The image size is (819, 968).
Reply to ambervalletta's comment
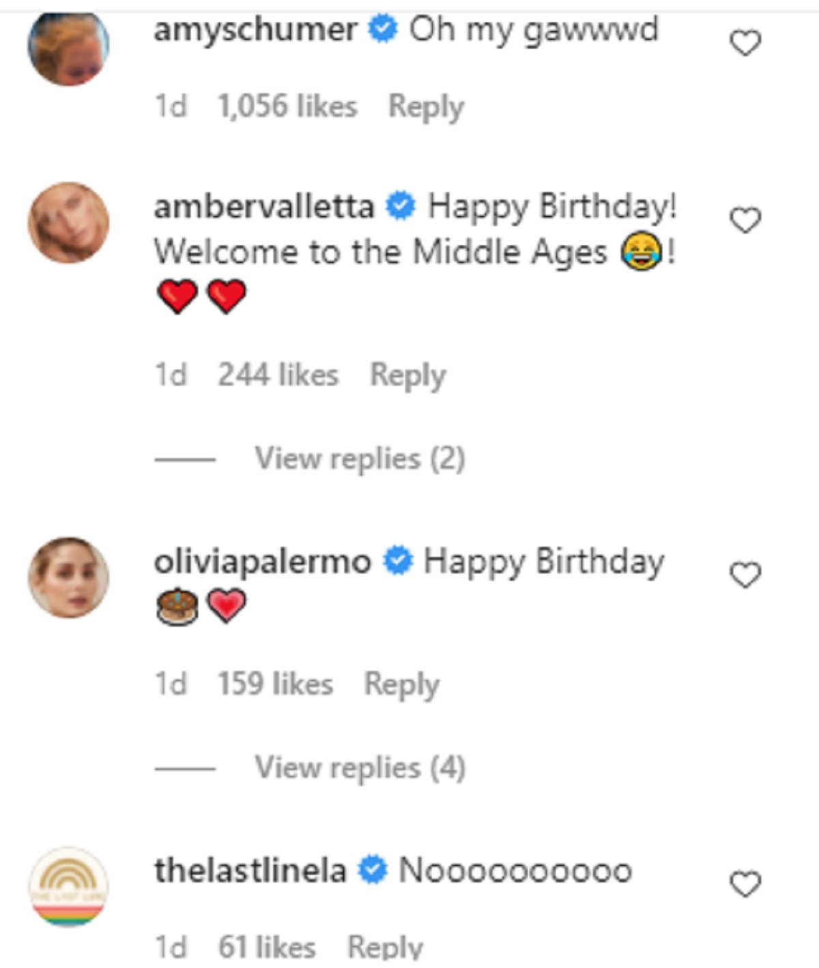point(407,375)
